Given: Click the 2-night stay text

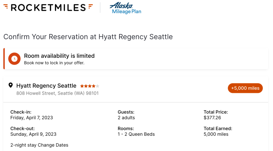Looking at the screenshot, I should [23, 145].
